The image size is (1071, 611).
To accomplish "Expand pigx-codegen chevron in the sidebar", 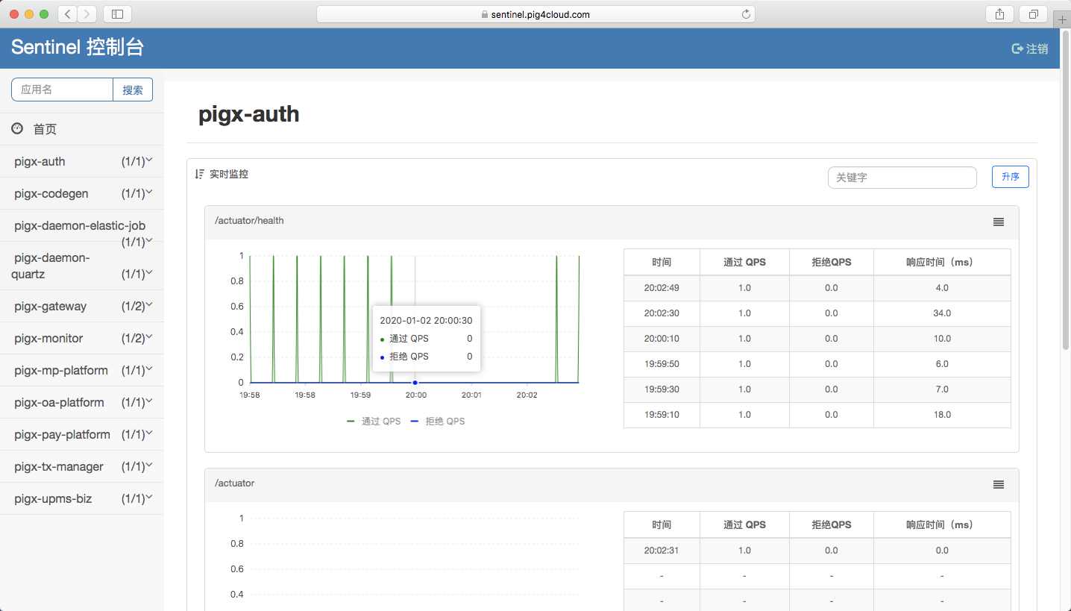I will 149,192.
